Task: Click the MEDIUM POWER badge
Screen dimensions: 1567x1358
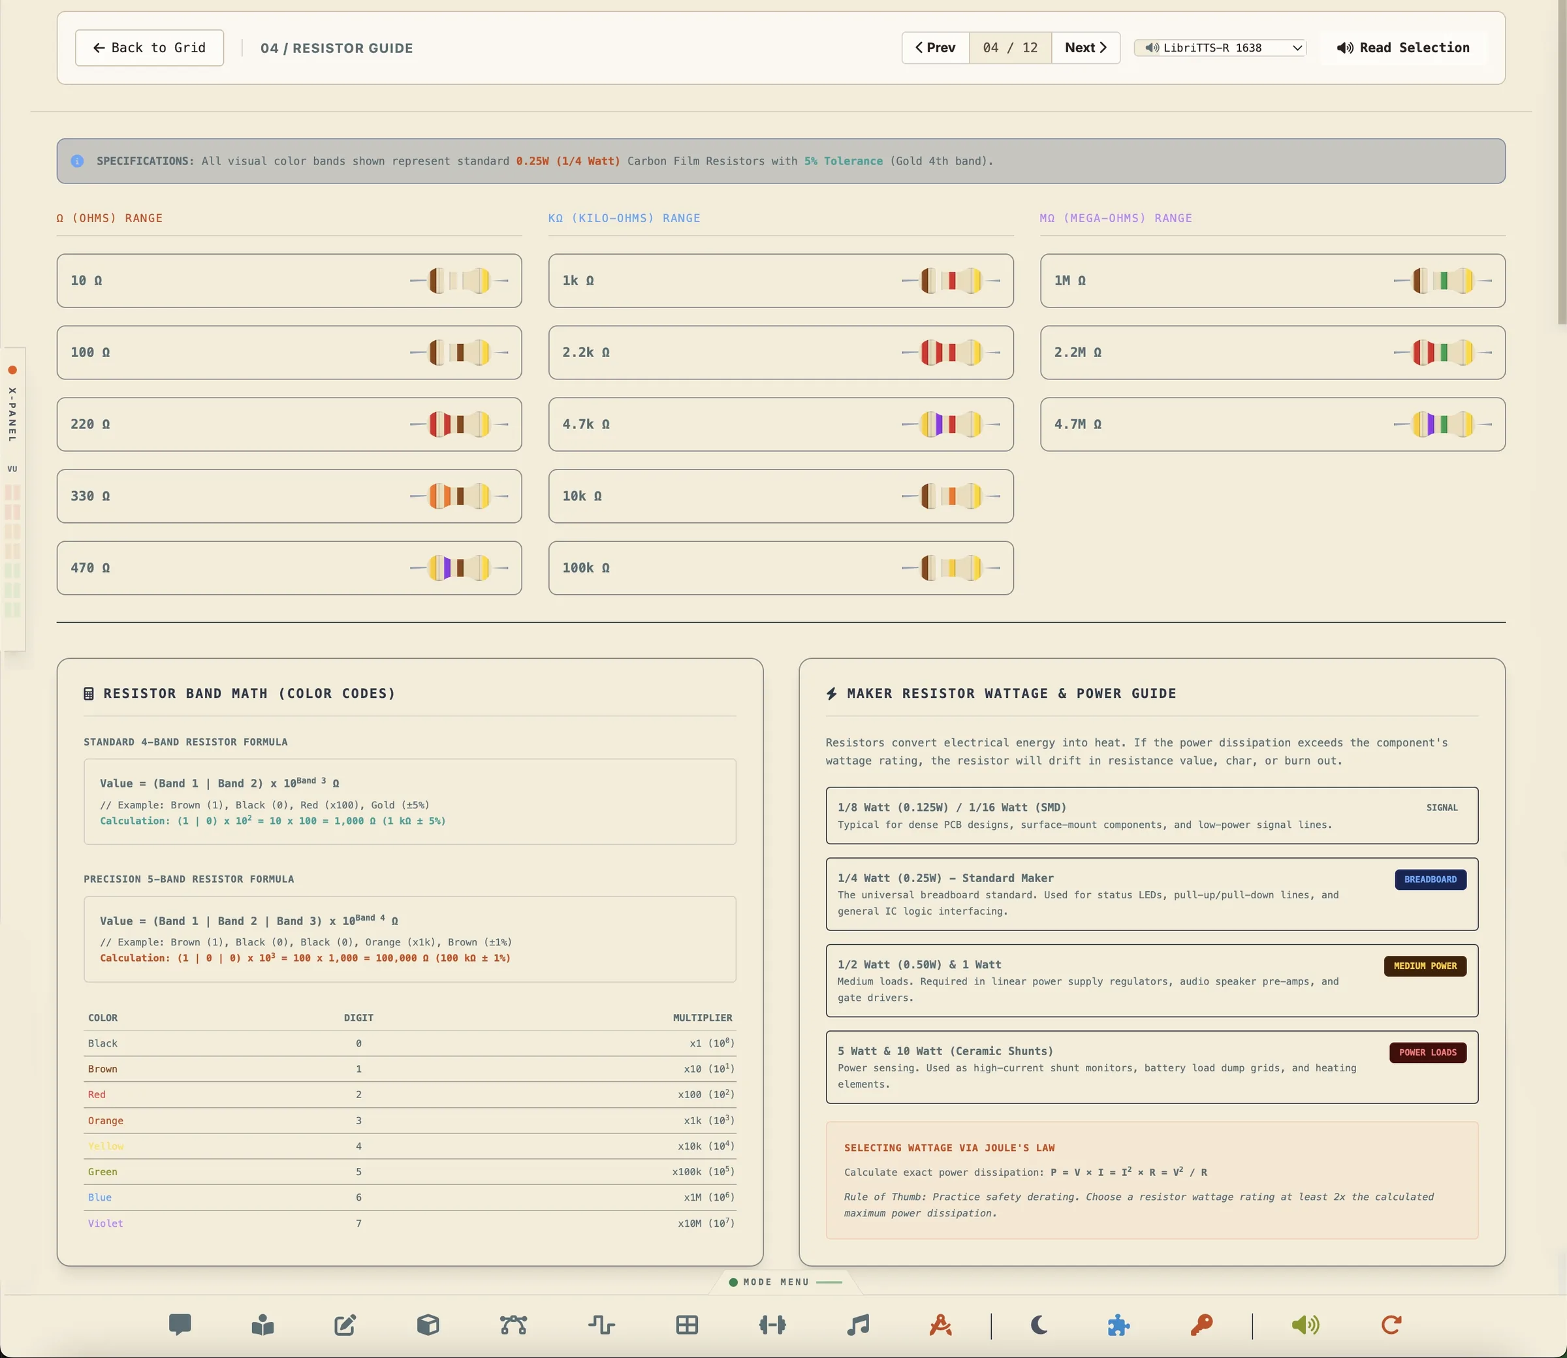Action: coord(1425,966)
